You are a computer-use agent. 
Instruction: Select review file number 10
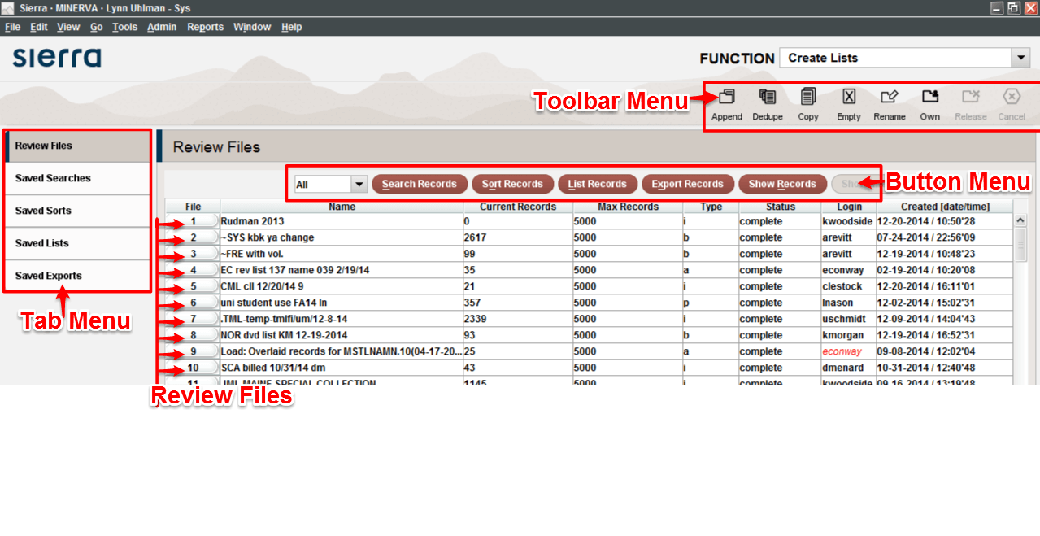coord(193,368)
